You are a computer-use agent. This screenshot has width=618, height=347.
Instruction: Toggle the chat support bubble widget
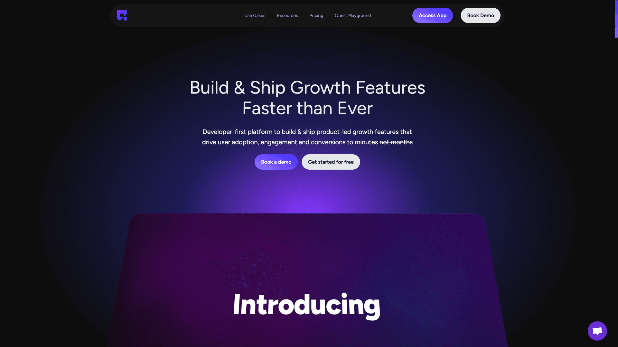click(597, 331)
